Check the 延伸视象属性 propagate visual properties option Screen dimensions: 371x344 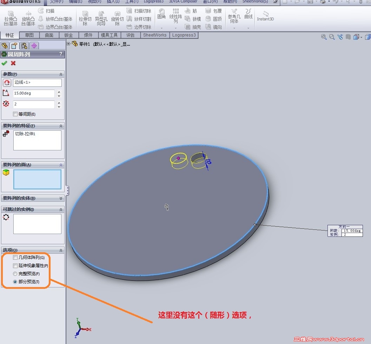pos(15,266)
